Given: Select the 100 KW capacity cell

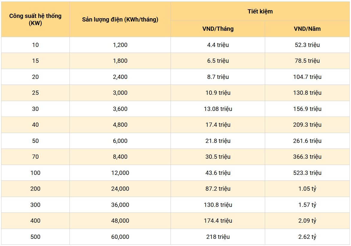Looking at the screenshot, I should click(x=35, y=173).
